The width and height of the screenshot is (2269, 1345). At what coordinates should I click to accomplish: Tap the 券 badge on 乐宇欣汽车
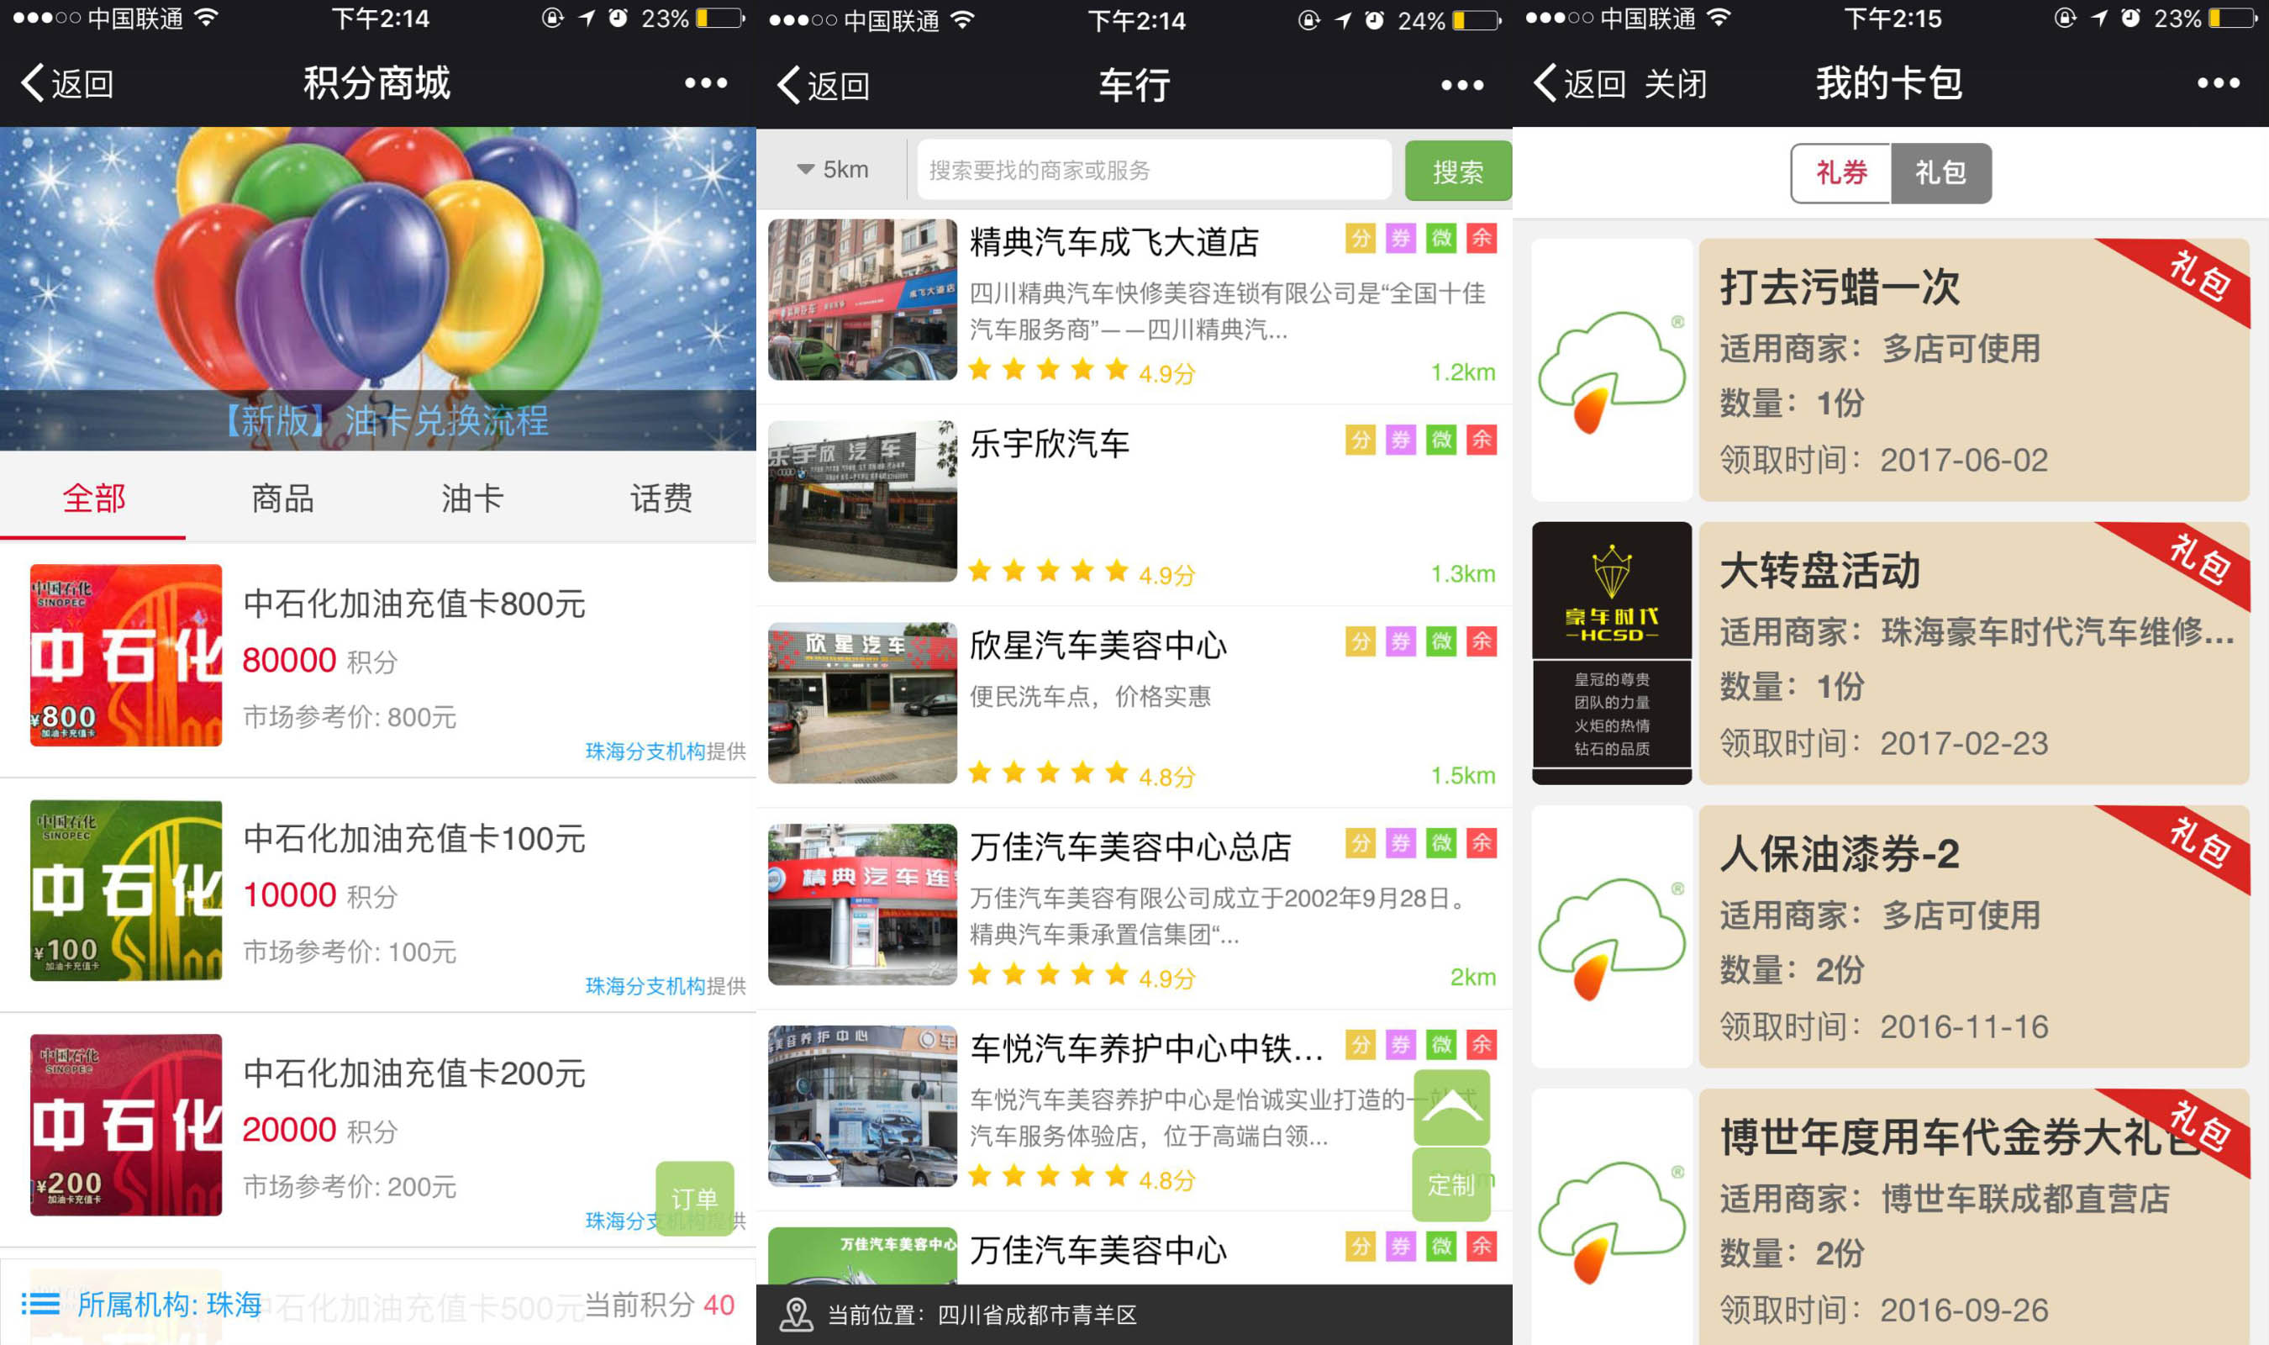1400,440
